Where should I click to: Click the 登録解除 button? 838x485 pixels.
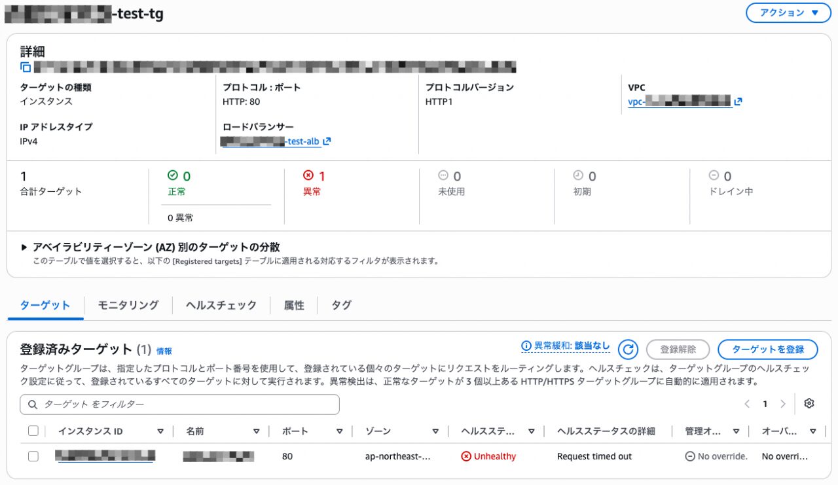coord(678,350)
